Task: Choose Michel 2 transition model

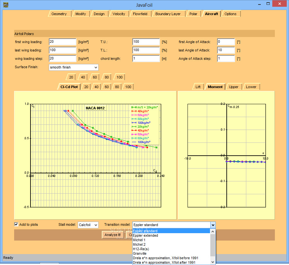Action: (x=171, y=244)
